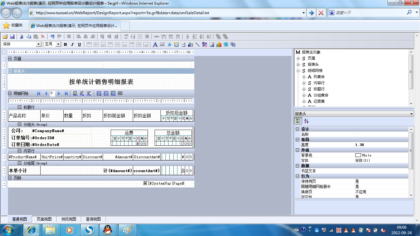Insert a picture box with the image icon
The width and height of the screenshot is (420, 236).
pyautogui.click(x=212, y=45)
